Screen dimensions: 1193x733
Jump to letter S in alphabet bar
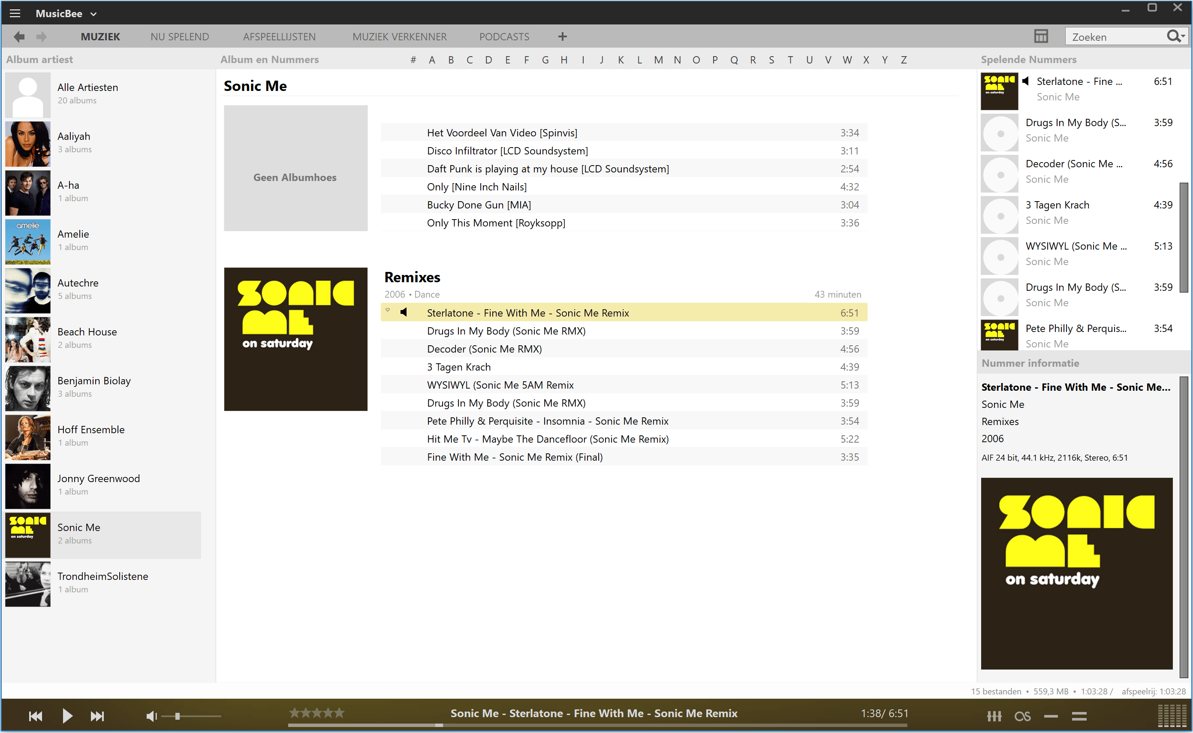coord(771,60)
